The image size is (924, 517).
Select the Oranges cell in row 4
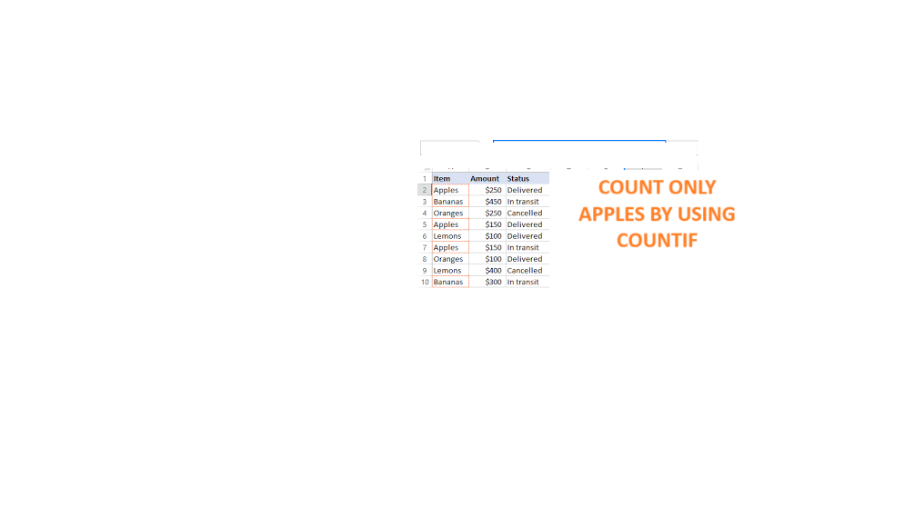[448, 214]
